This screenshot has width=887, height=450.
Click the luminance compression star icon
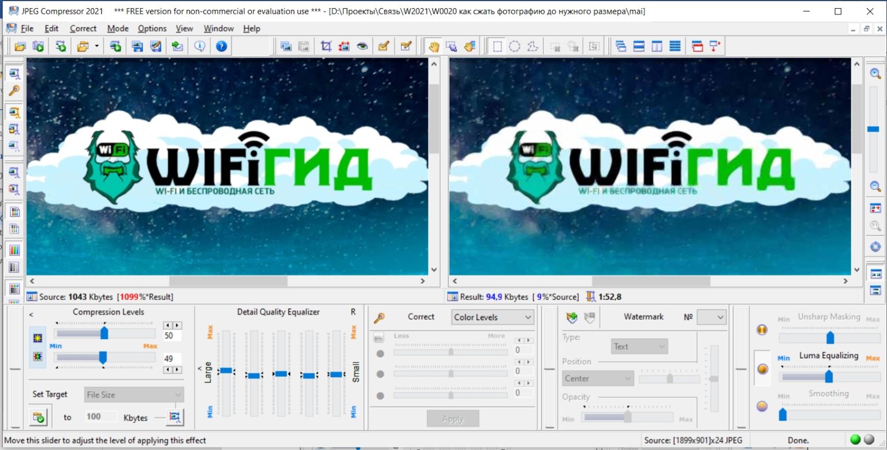tap(38, 337)
